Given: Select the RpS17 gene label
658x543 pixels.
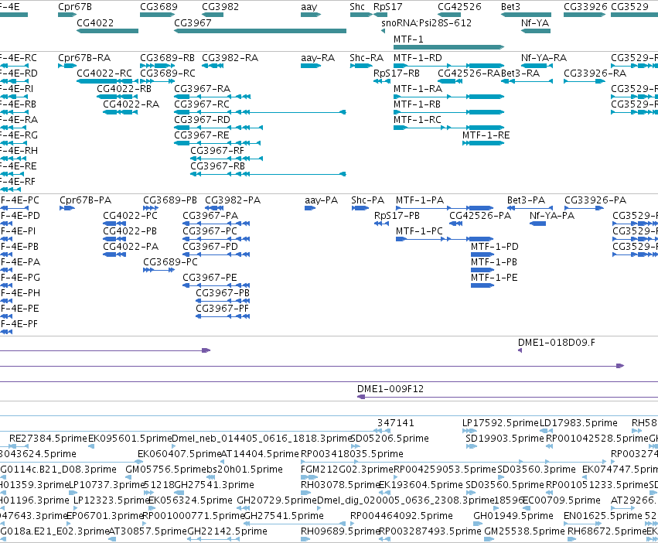Looking at the screenshot, I should [x=387, y=7].
